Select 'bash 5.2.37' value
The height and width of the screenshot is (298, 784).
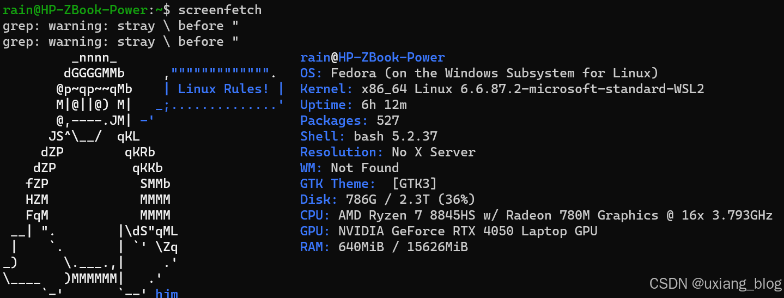tap(396, 136)
